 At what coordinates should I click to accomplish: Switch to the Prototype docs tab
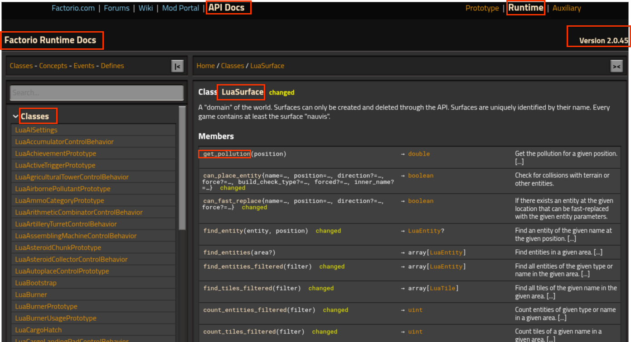coord(482,8)
